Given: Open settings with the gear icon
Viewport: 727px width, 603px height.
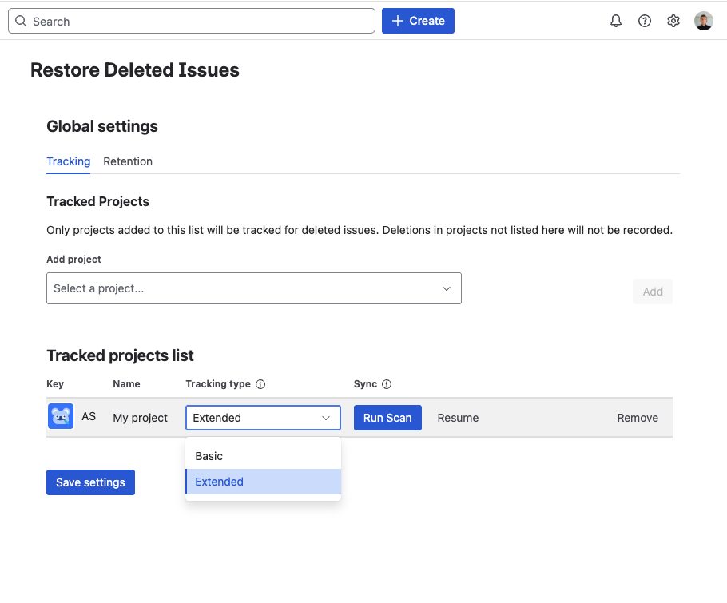Looking at the screenshot, I should [x=673, y=21].
